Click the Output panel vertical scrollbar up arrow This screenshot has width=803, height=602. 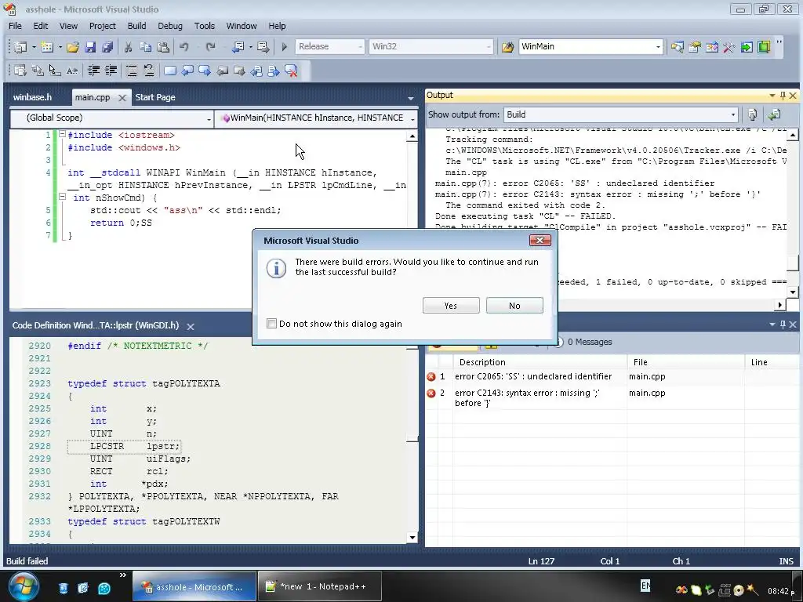click(793, 135)
